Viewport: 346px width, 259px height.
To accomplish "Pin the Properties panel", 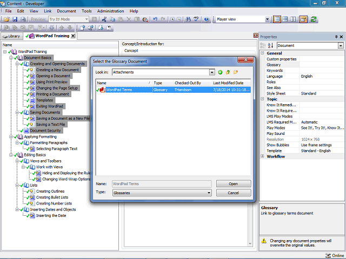I will coord(336,37).
